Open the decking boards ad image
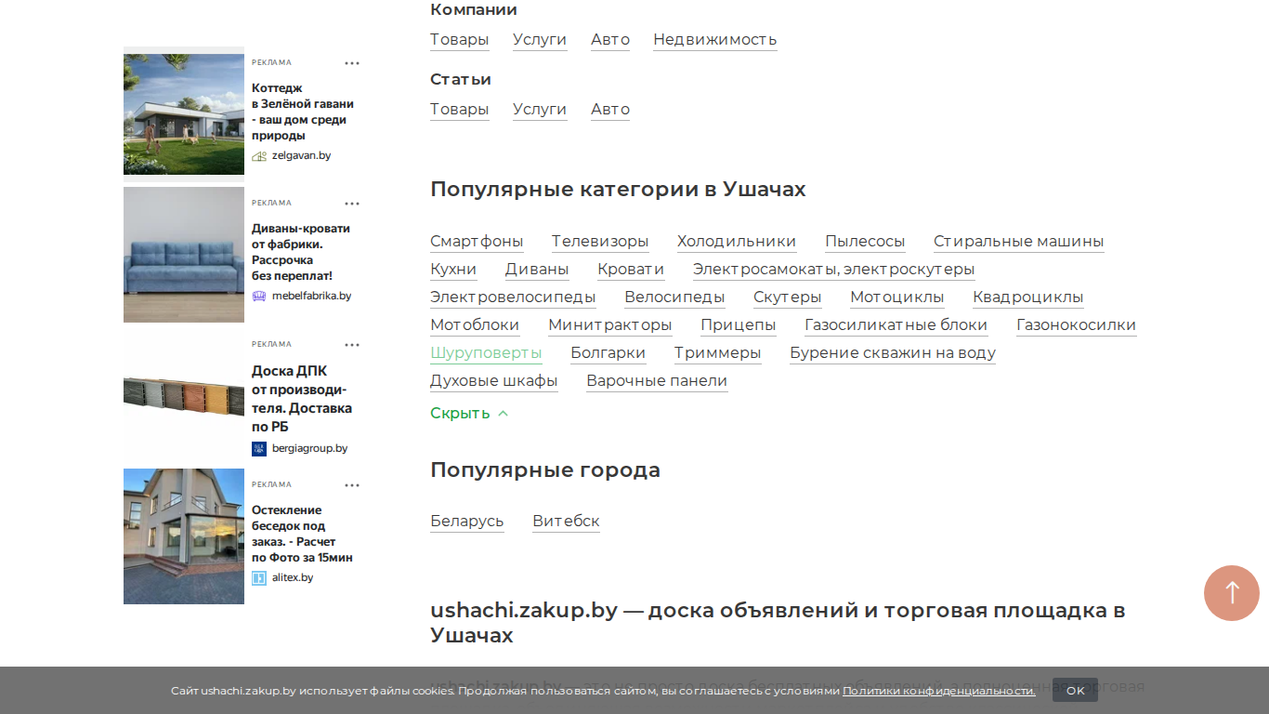 click(184, 396)
